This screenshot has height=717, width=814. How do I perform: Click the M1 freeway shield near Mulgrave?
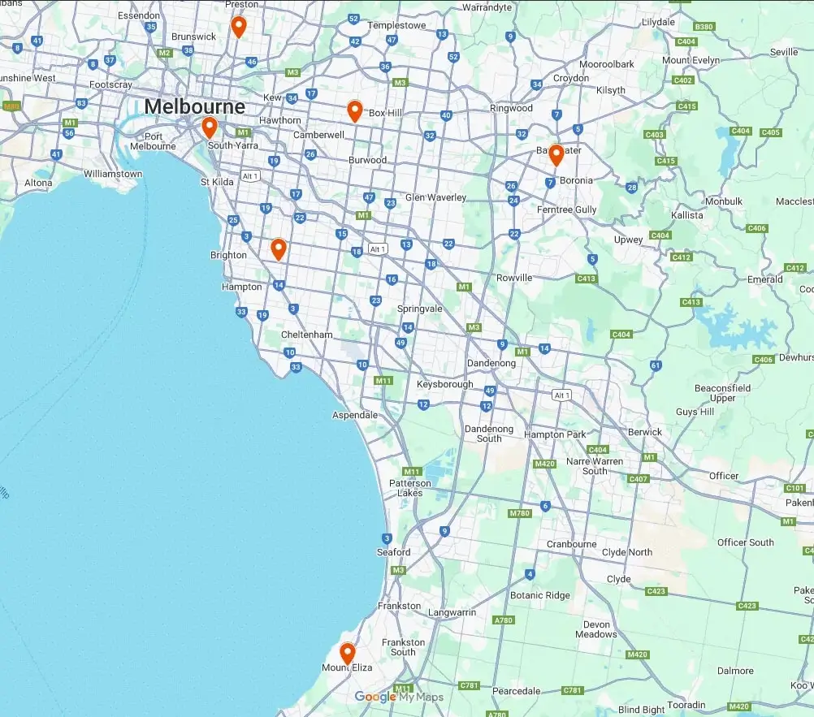click(x=465, y=286)
